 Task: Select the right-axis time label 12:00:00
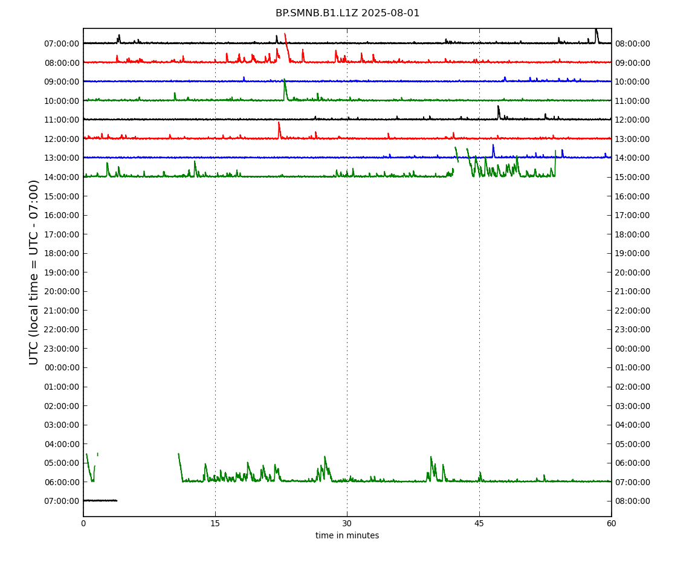[633, 120]
